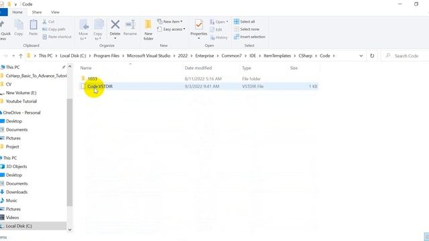
Task: Sort files by Name column
Action: [x=86, y=68]
